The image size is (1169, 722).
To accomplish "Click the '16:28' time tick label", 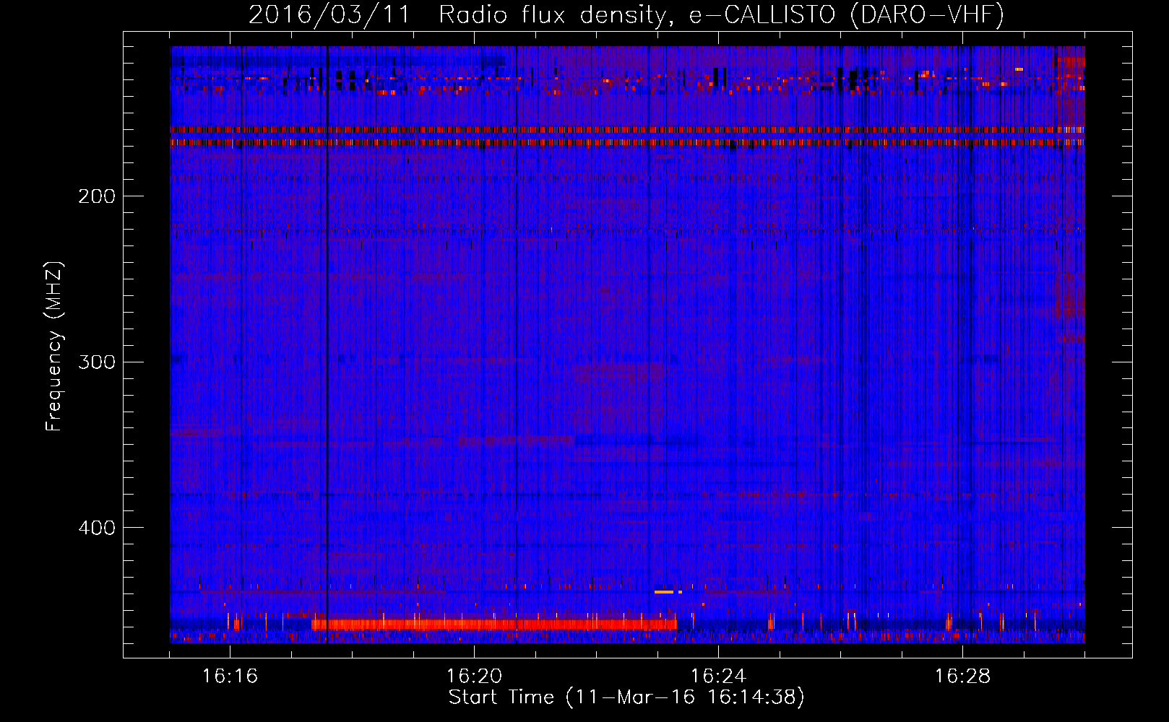I will point(962,676).
